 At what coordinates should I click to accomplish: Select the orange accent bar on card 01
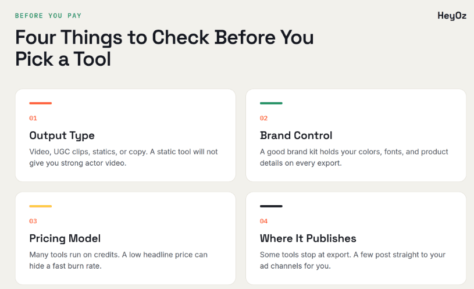coord(41,103)
